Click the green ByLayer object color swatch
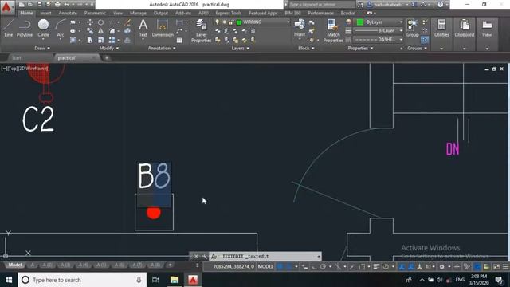Image resolution: width=510 pixels, height=287 pixels. coord(360,22)
